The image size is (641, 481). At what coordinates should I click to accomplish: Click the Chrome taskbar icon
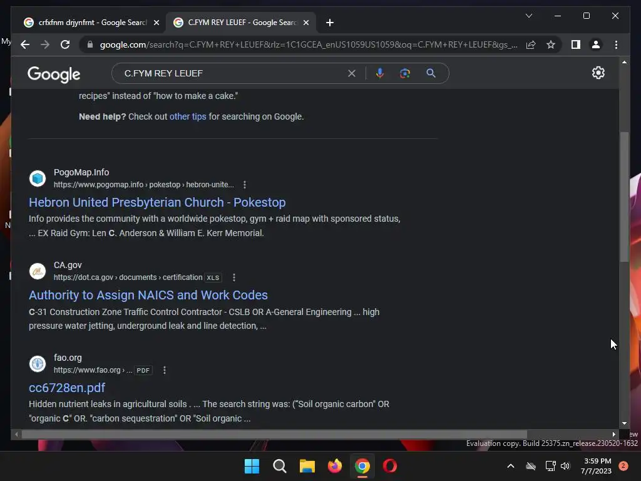(x=362, y=466)
